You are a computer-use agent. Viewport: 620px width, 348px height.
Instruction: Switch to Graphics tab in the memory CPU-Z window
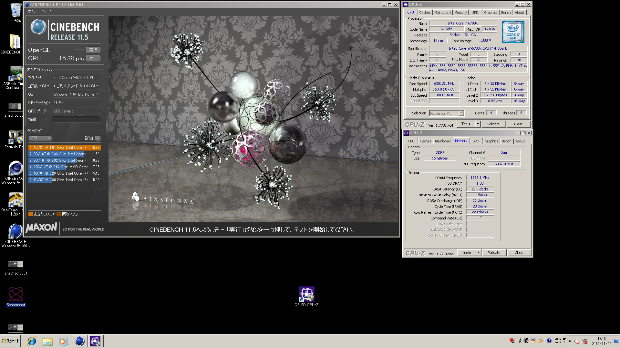tap(491, 141)
